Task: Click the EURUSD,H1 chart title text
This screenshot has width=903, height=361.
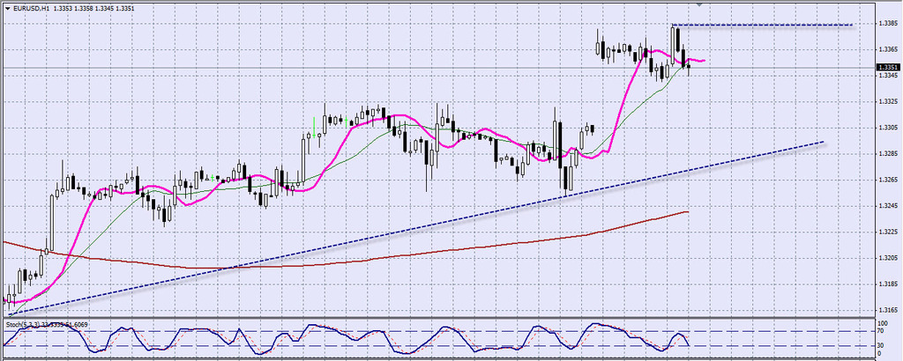Action: click(31, 7)
